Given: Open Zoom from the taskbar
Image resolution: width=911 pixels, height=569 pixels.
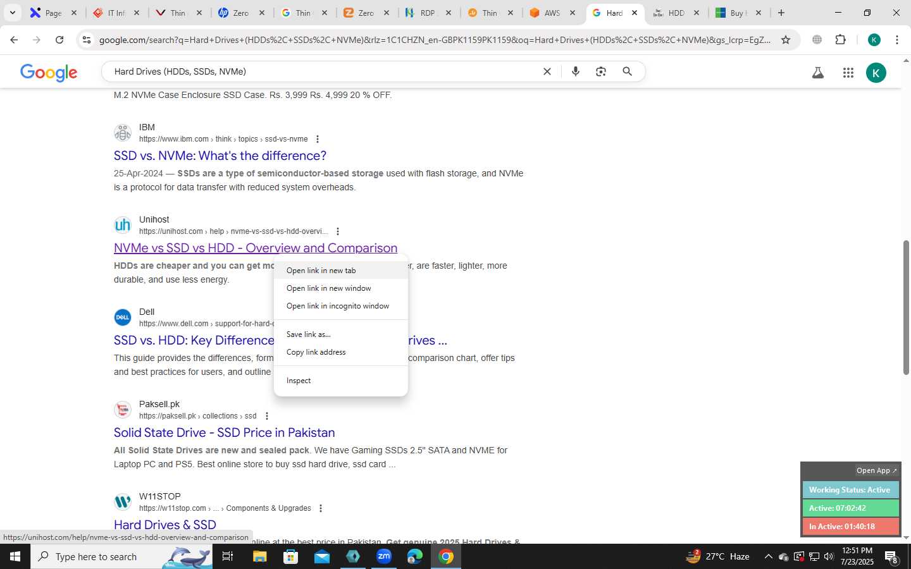Looking at the screenshot, I should [x=384, y=556].
